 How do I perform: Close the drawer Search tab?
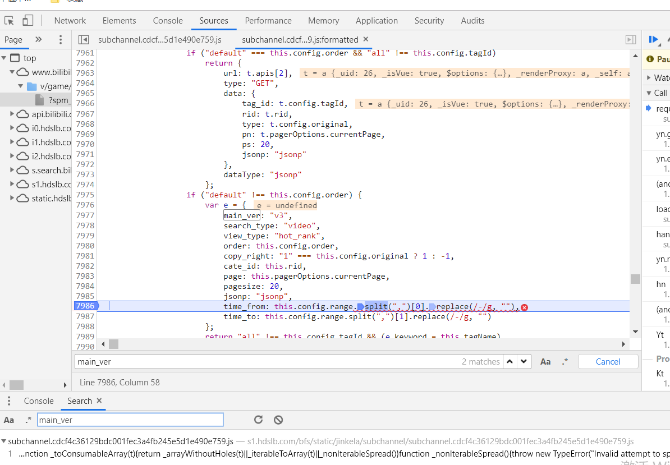99,400
